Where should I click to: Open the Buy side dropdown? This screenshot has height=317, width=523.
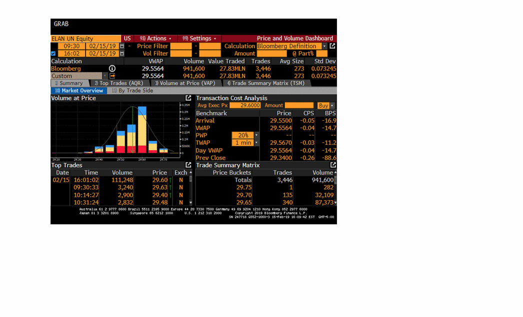[332, 106]
